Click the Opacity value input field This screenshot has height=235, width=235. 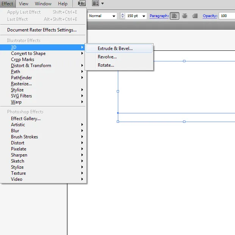tap(227, 16)
